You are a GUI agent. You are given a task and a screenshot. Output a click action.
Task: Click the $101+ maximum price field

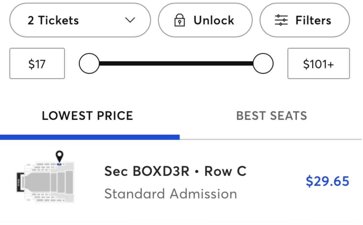318,64
